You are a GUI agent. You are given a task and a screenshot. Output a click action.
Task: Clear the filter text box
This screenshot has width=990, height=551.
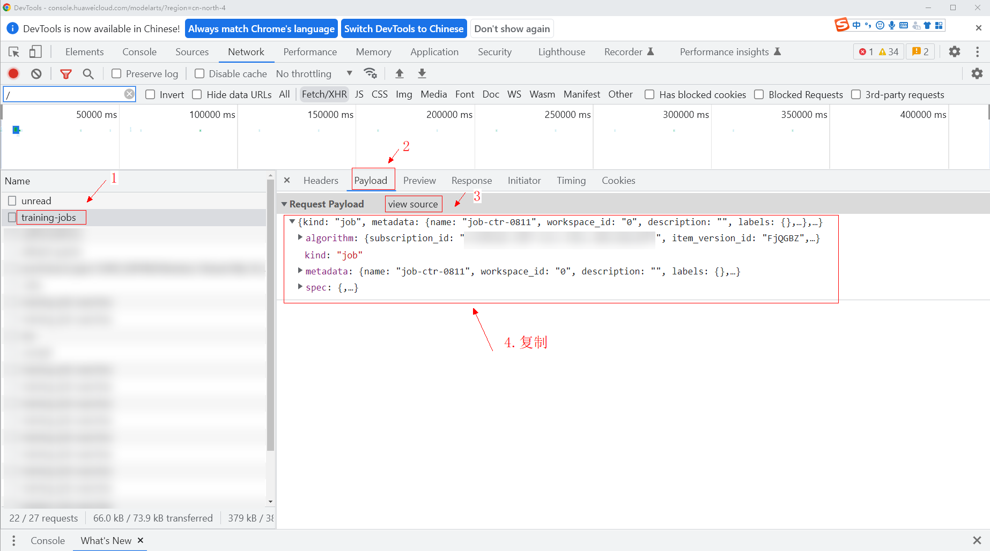coord(129,94)
